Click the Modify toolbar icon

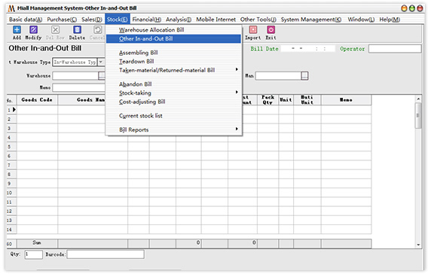(x=33, y=30)
